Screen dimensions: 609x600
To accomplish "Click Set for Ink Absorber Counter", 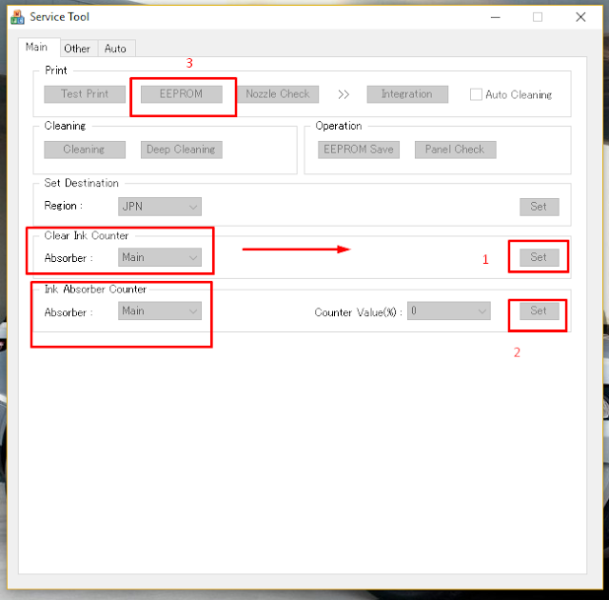I will [540, 310].
